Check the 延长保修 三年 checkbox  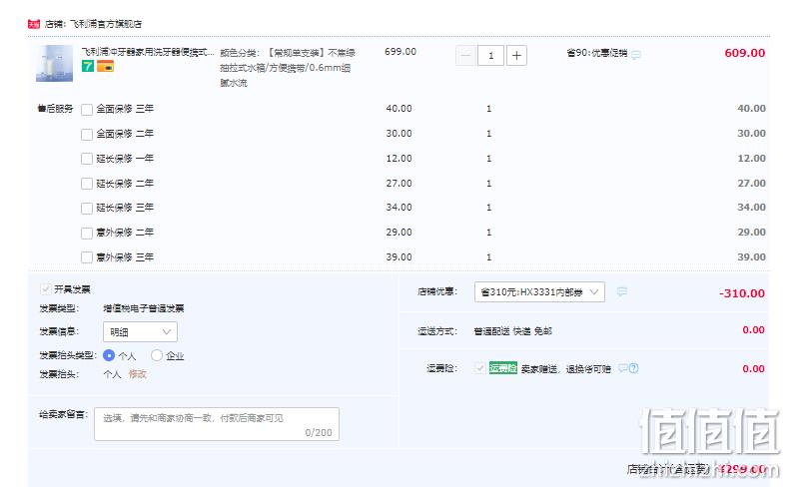87,208
